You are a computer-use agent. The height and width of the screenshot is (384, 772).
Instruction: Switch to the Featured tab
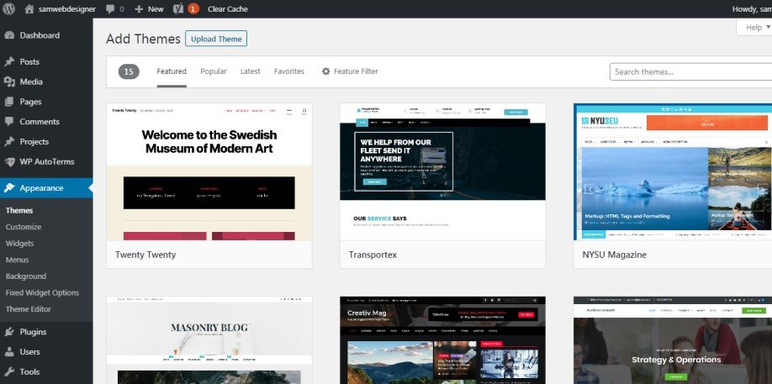[x=172, y=71]
